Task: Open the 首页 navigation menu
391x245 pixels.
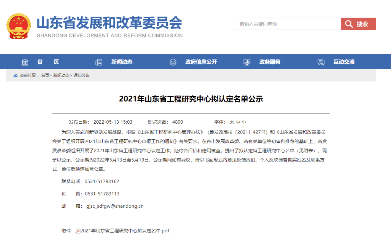Action: 48,62
